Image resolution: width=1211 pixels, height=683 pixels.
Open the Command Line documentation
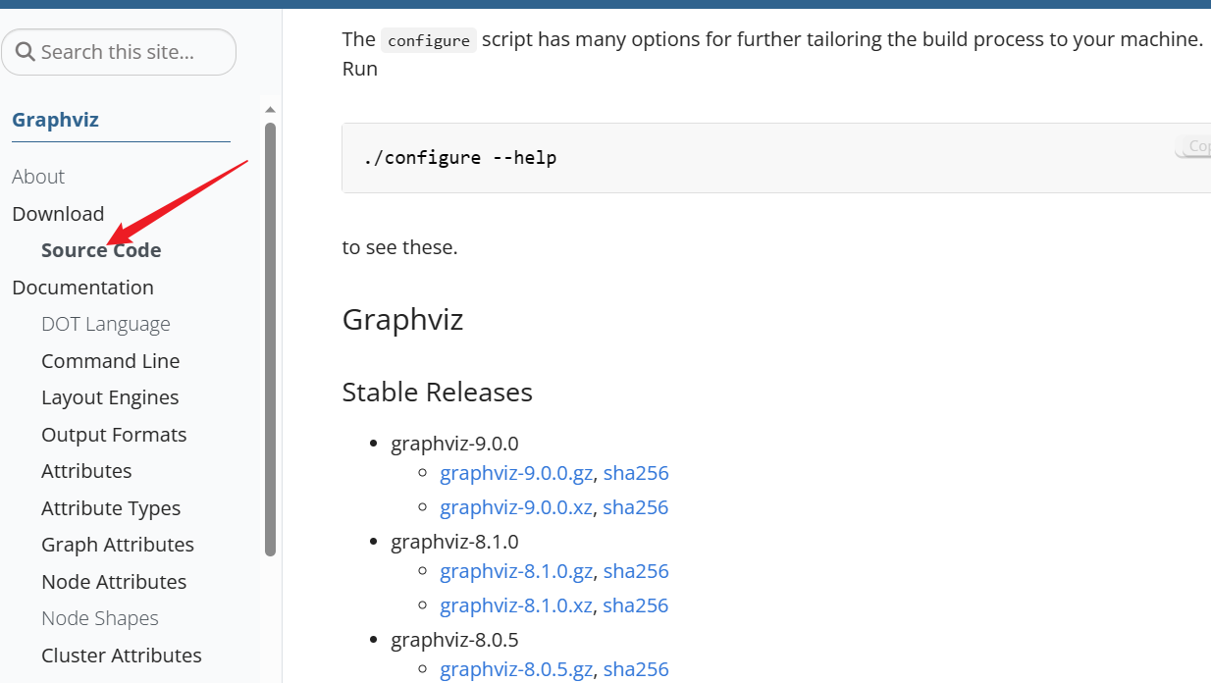click(110, 360)
